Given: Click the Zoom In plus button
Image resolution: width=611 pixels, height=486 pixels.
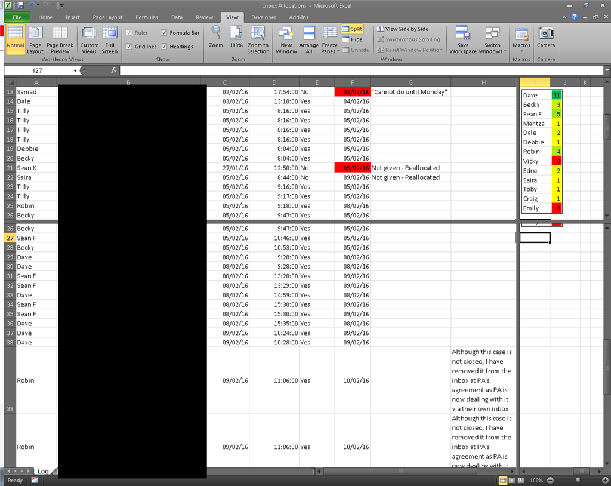Looking at the screenshot, I should pos(605,480).
